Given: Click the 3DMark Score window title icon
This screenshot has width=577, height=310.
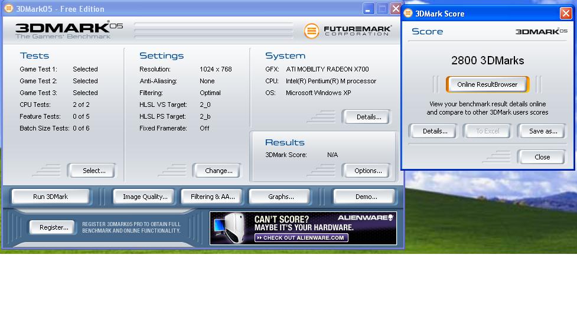Looking at the screenshot, I should pos(408,13).
